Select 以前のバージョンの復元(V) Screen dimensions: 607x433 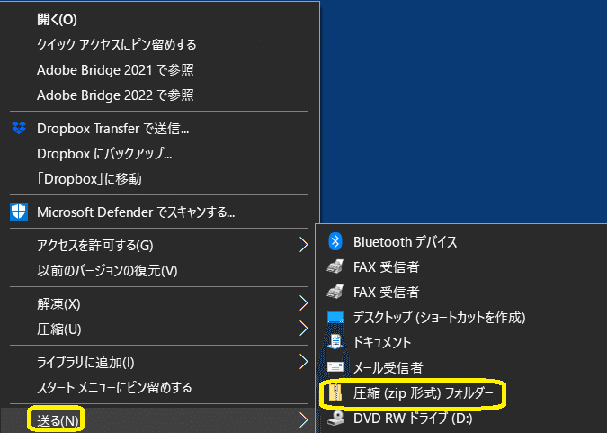point(107,270)
